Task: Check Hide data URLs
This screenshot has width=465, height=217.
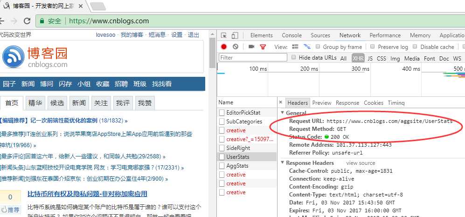Action: click(x=293, y=57)
